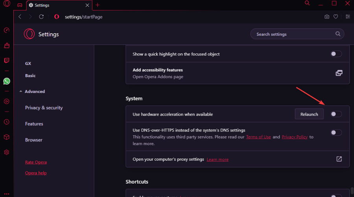Open the Privacy Policy link
354x197 pixels.
tap(295, 137)
